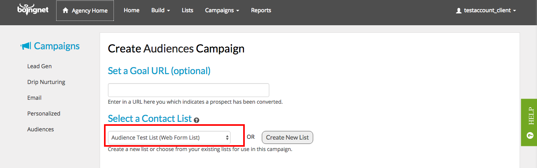Go to the Home menu item

[132, 10]
